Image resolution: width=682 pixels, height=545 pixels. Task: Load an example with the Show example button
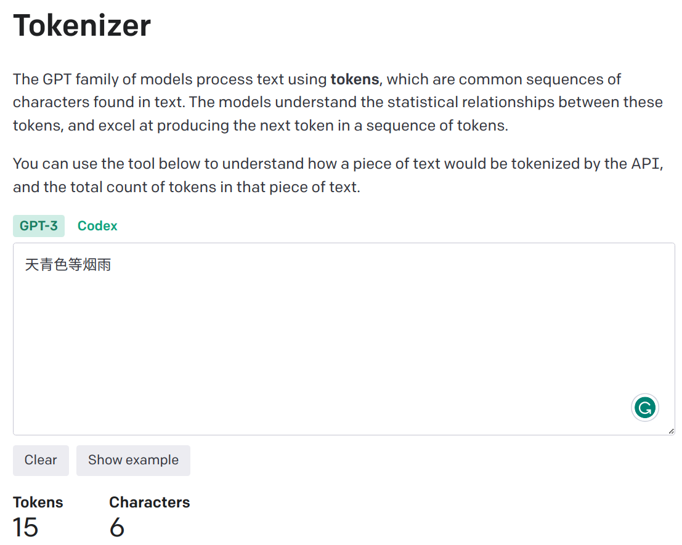[x=133, y=460]
